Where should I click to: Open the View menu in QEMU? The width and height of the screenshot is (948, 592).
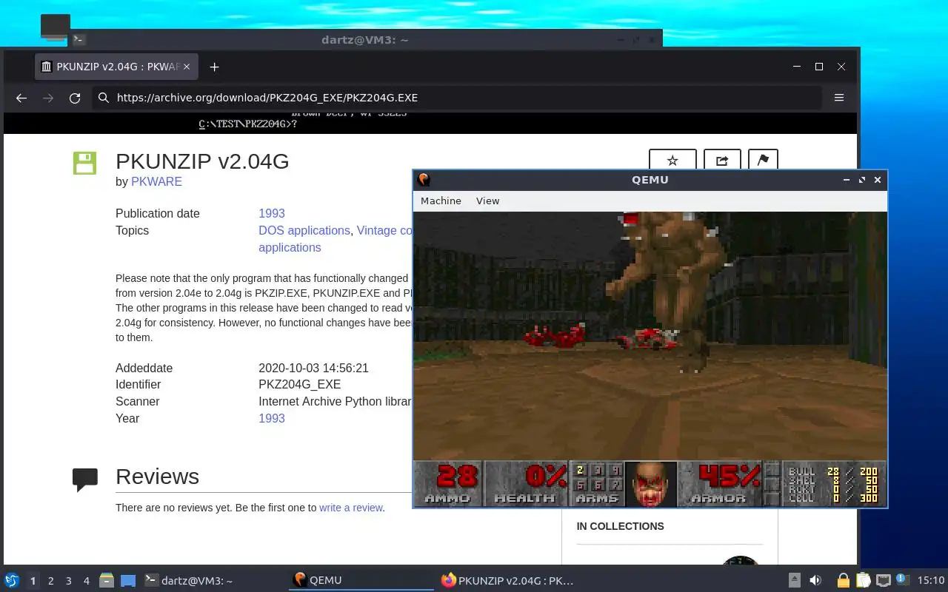click(x=487, y=201)
